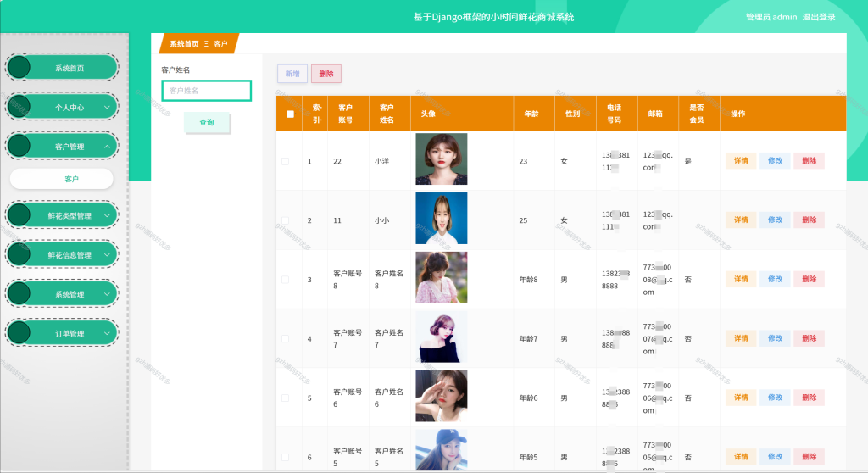
Task: Click 详情 for customer 小洋
Action: point(741,160)
